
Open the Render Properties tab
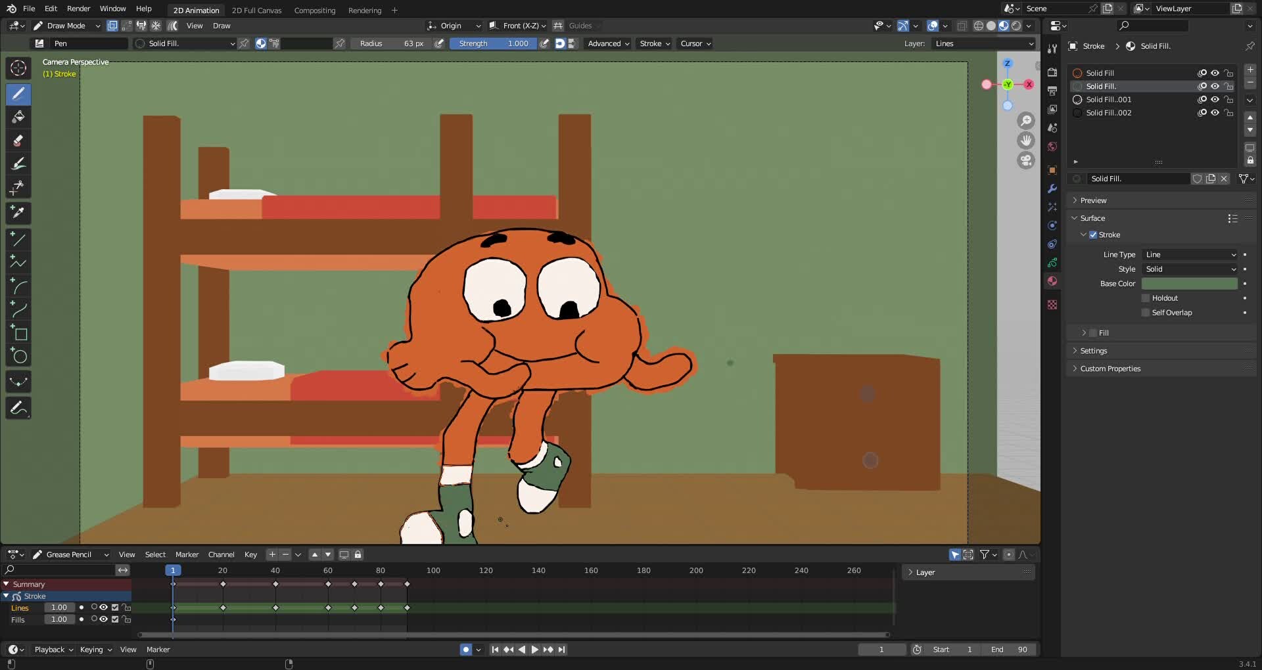point(1052,72)
